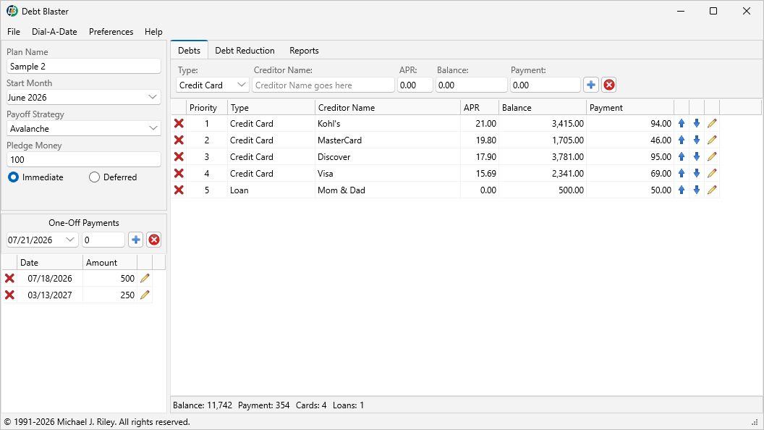Viewport: 764px width, 430px height.
Task: Open the one-off payment date picker
Action: pos(69,240)
